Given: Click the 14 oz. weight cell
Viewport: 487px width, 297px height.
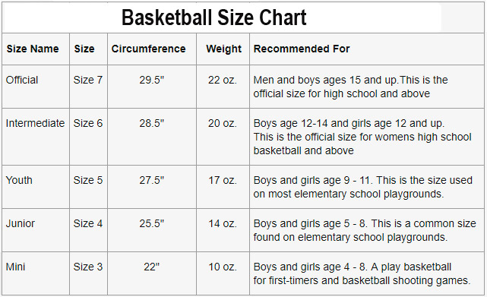Looking at the screenshot, I should point(223,223).
